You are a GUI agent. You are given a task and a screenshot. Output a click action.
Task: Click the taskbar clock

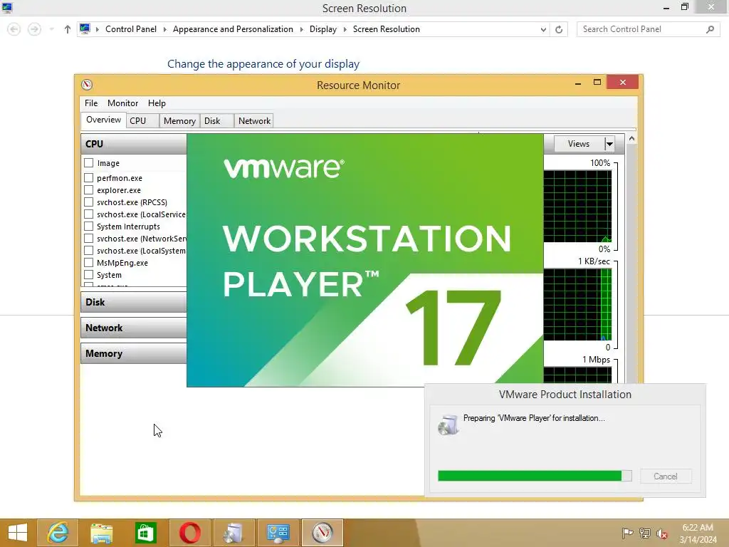[x=698, y=533]
